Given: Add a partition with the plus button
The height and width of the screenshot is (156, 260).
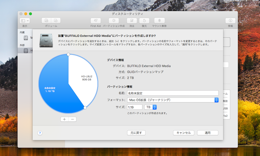Looking at the screenshot, I should click(65, 119).
